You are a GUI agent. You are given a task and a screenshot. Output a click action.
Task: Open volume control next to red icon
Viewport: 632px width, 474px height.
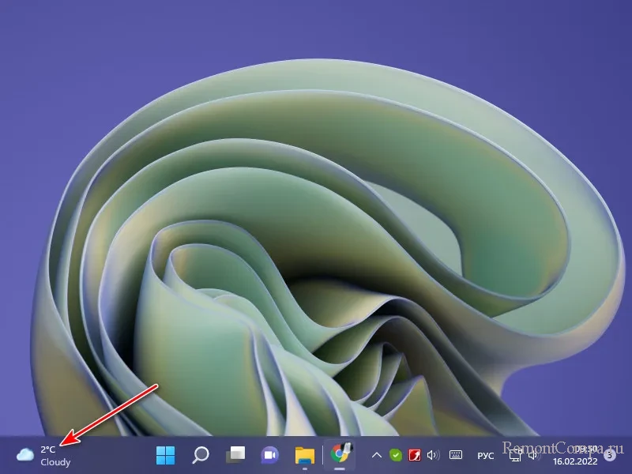(432, 455)
